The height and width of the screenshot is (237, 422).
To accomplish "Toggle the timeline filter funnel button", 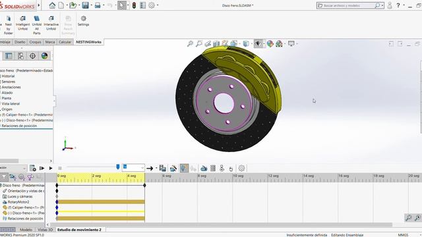I will [x=4, y=177].
